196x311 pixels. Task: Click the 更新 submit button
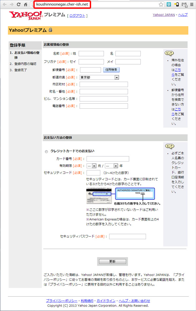point(112,261)
